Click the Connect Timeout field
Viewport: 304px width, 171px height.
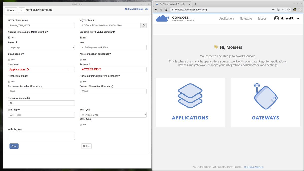tap(113, 91)
